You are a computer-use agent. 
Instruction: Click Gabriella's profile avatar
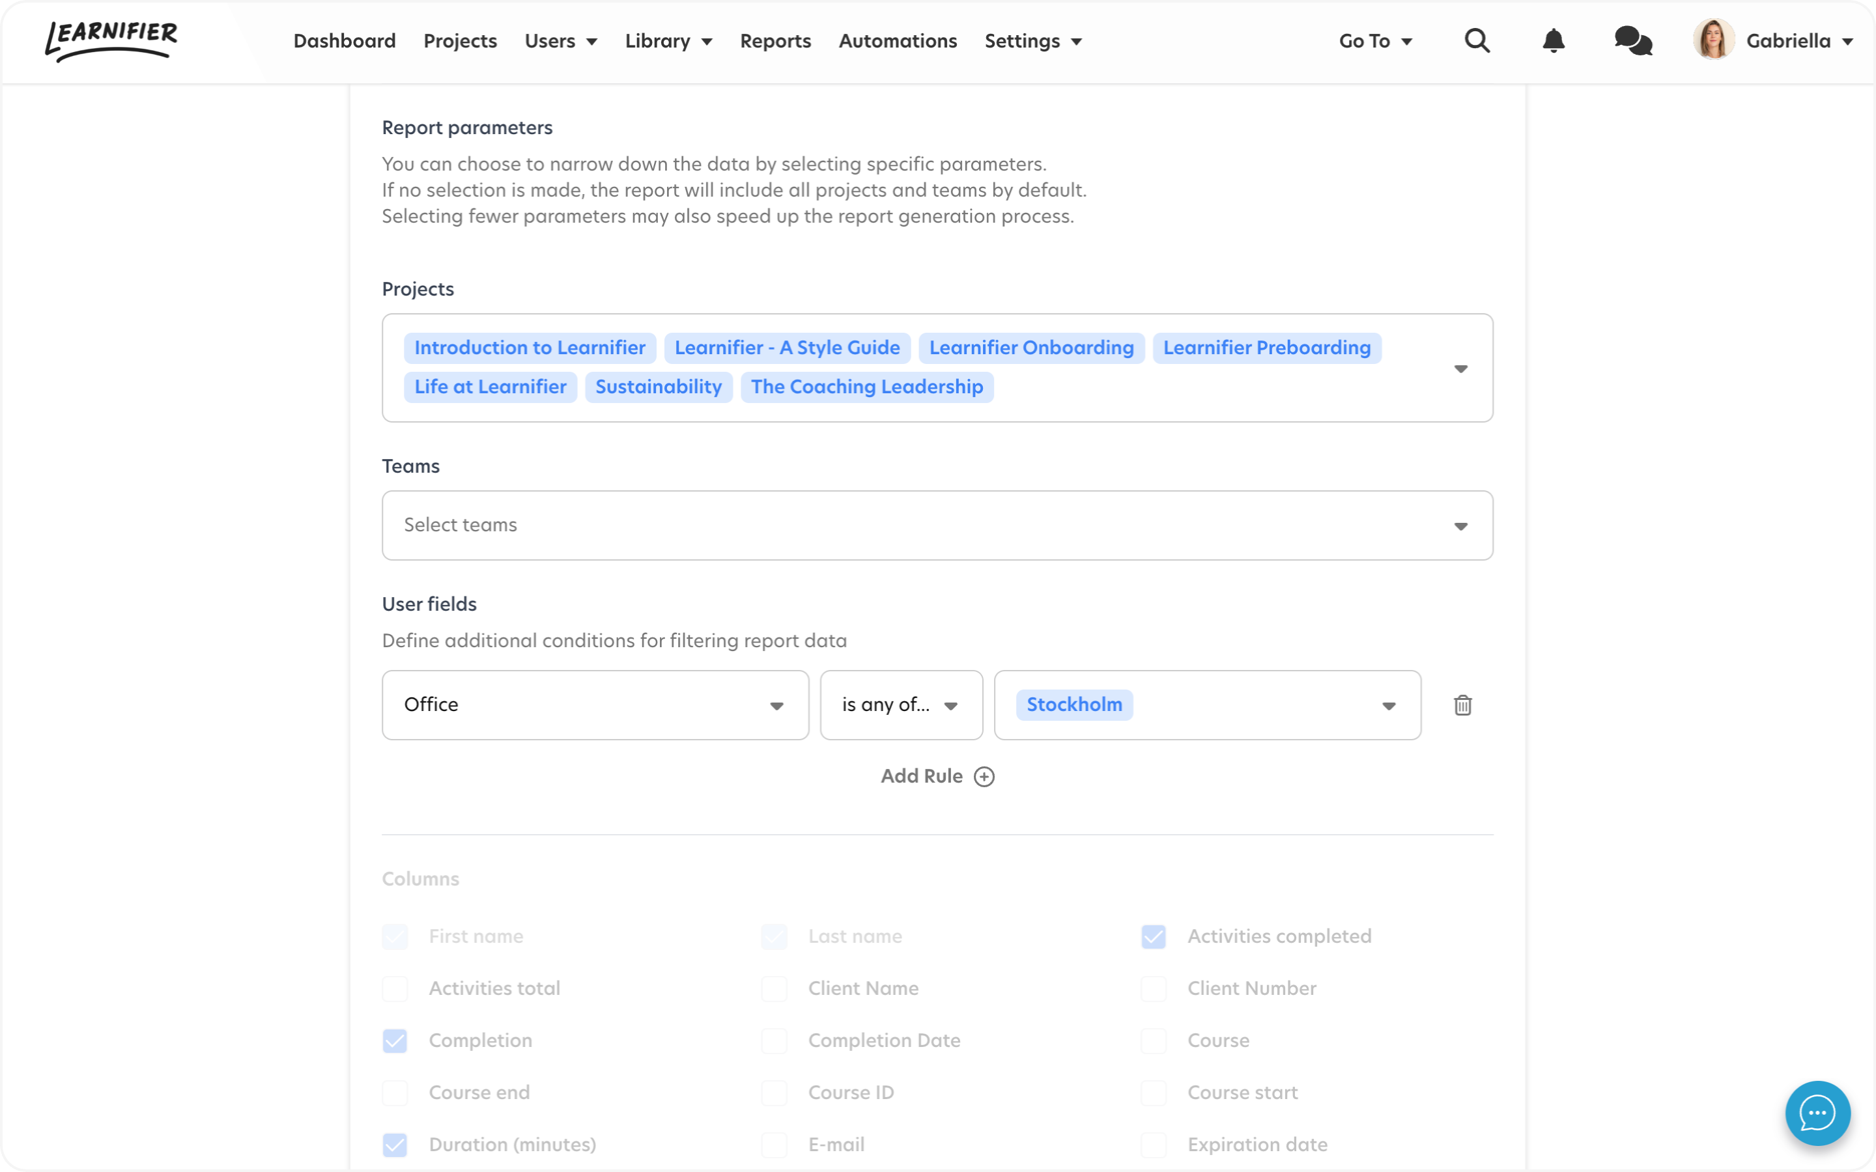1713,40
